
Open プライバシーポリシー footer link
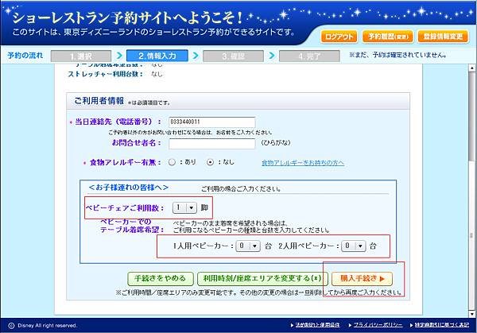click(378, 325)
